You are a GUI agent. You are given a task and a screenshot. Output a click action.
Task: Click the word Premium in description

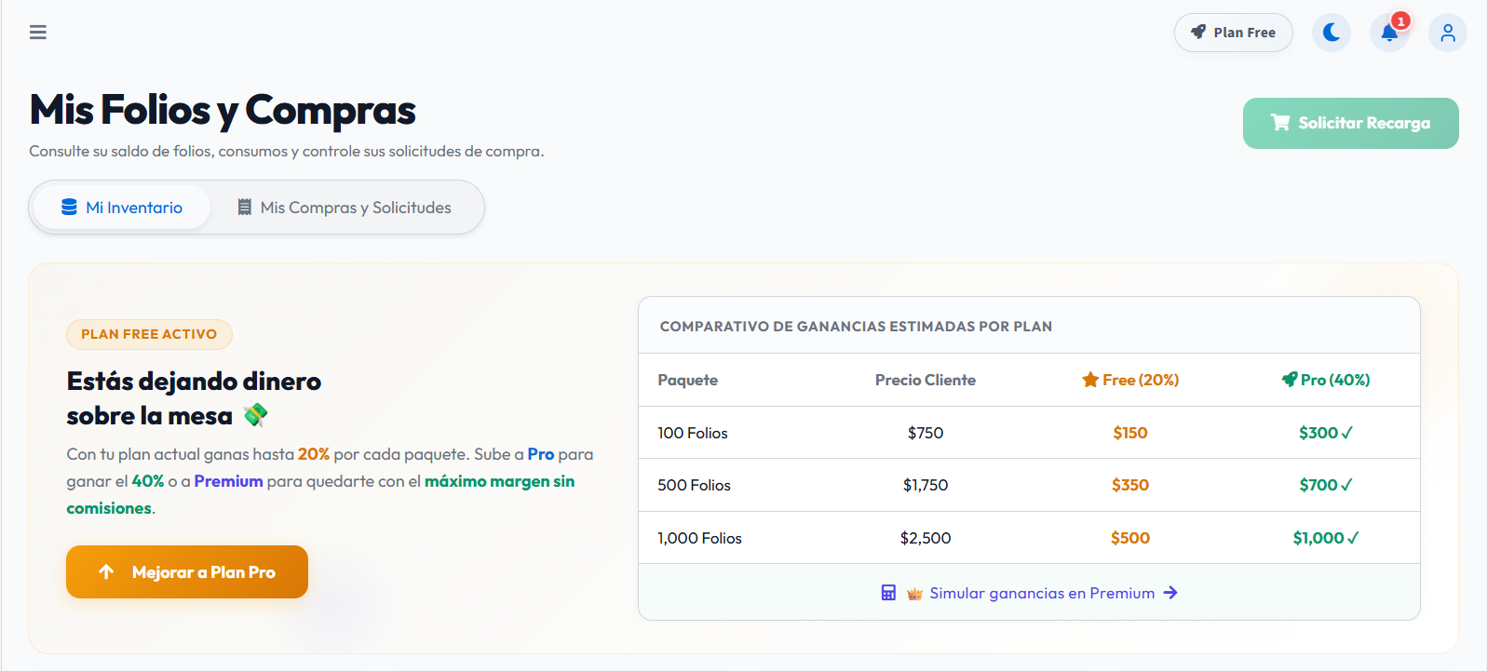click(228, 481)
